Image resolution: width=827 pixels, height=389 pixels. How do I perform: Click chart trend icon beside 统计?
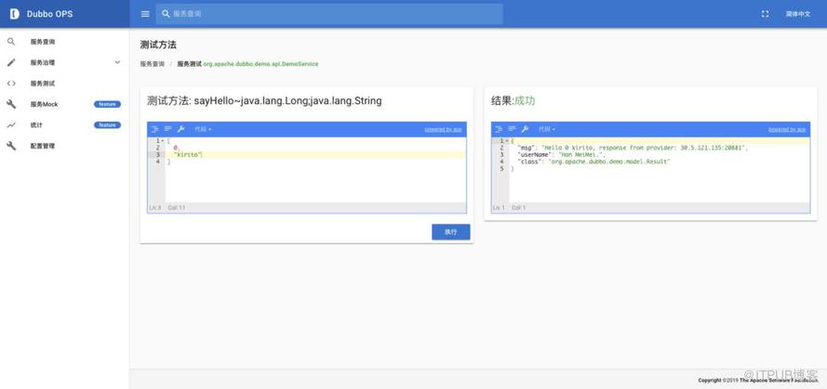[x=11, y=125]
